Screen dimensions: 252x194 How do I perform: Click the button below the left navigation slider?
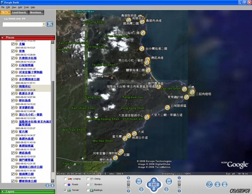pyautogui.click(x=128, y=191)
